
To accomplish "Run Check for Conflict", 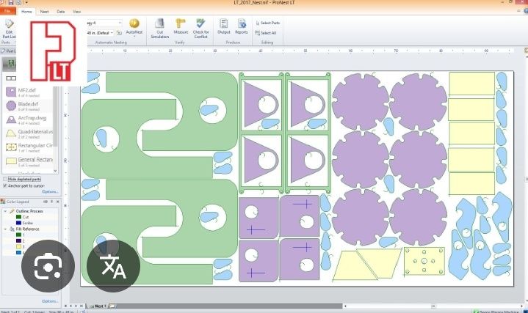I will pyautogui.click(x=200, y=29).
